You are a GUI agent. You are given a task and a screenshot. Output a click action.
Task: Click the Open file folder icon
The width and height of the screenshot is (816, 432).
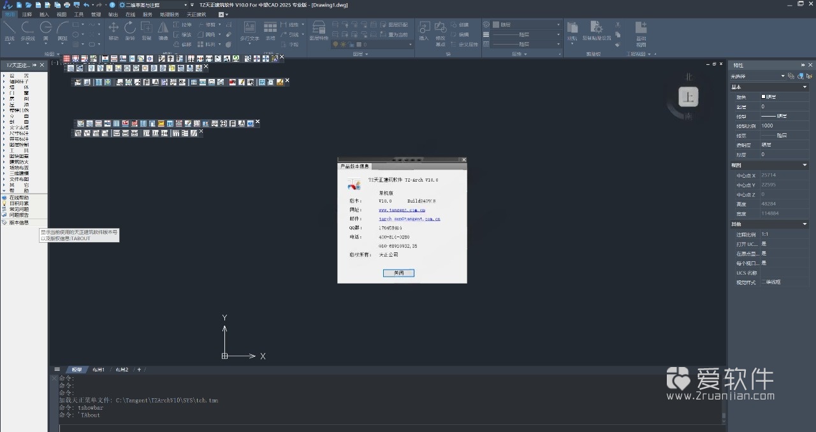(x=29, y=4)
